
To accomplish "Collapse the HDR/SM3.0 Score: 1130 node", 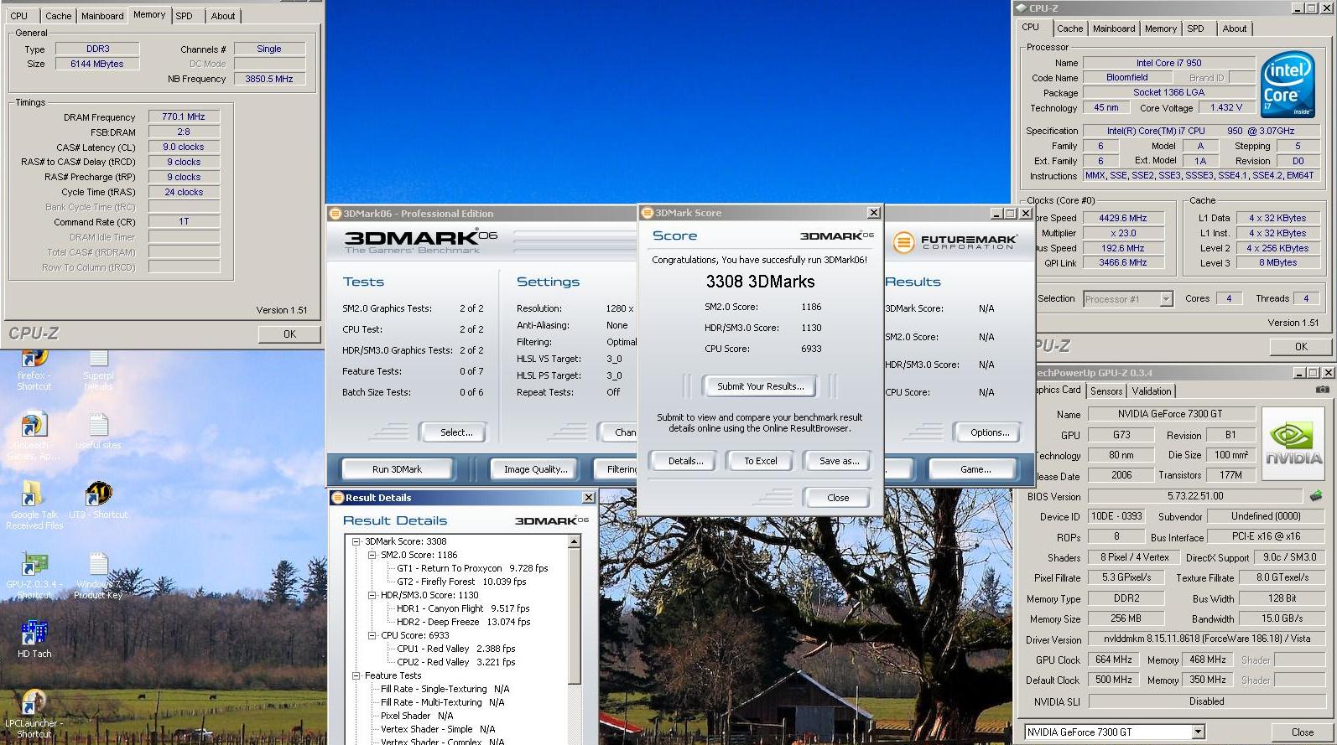I will point(372,595).
